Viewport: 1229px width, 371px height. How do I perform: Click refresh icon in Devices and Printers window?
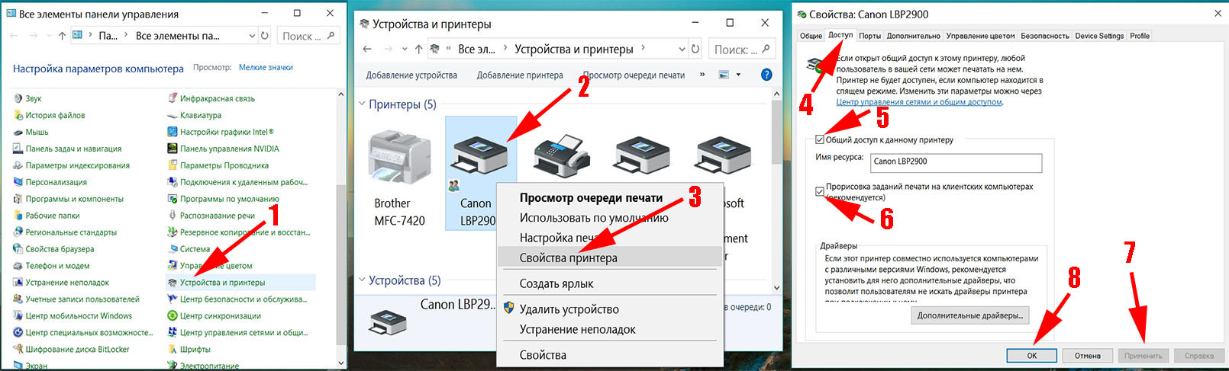pos(695,50)
